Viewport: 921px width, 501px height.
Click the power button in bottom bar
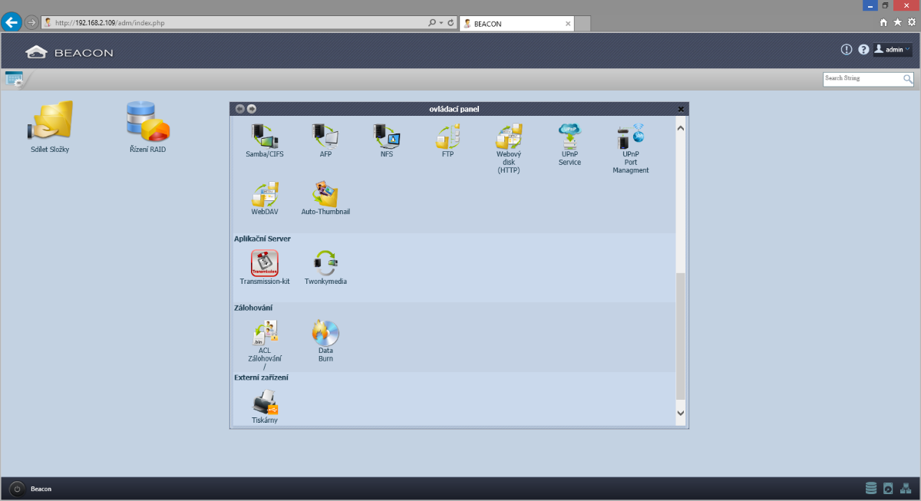click(x=17, y=489)
